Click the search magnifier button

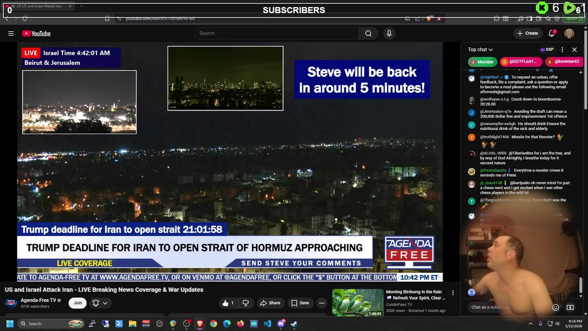(x=368, y=33)
